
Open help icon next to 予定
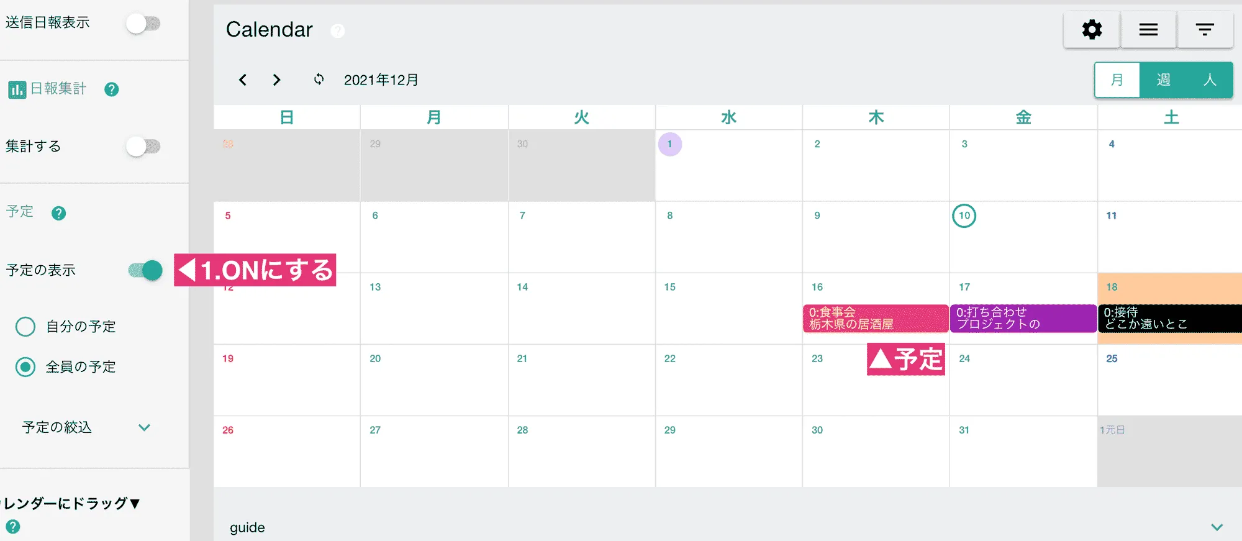(59, 214)
